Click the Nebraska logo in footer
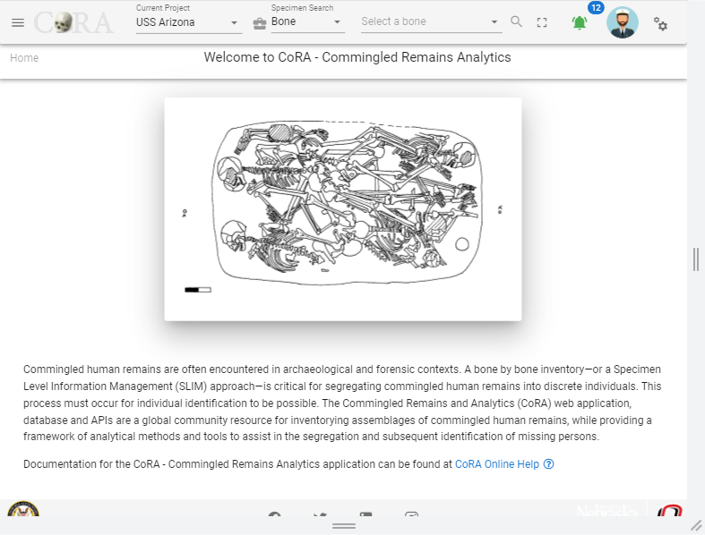Screen dimensions: 705x535 tap(607, 510)
